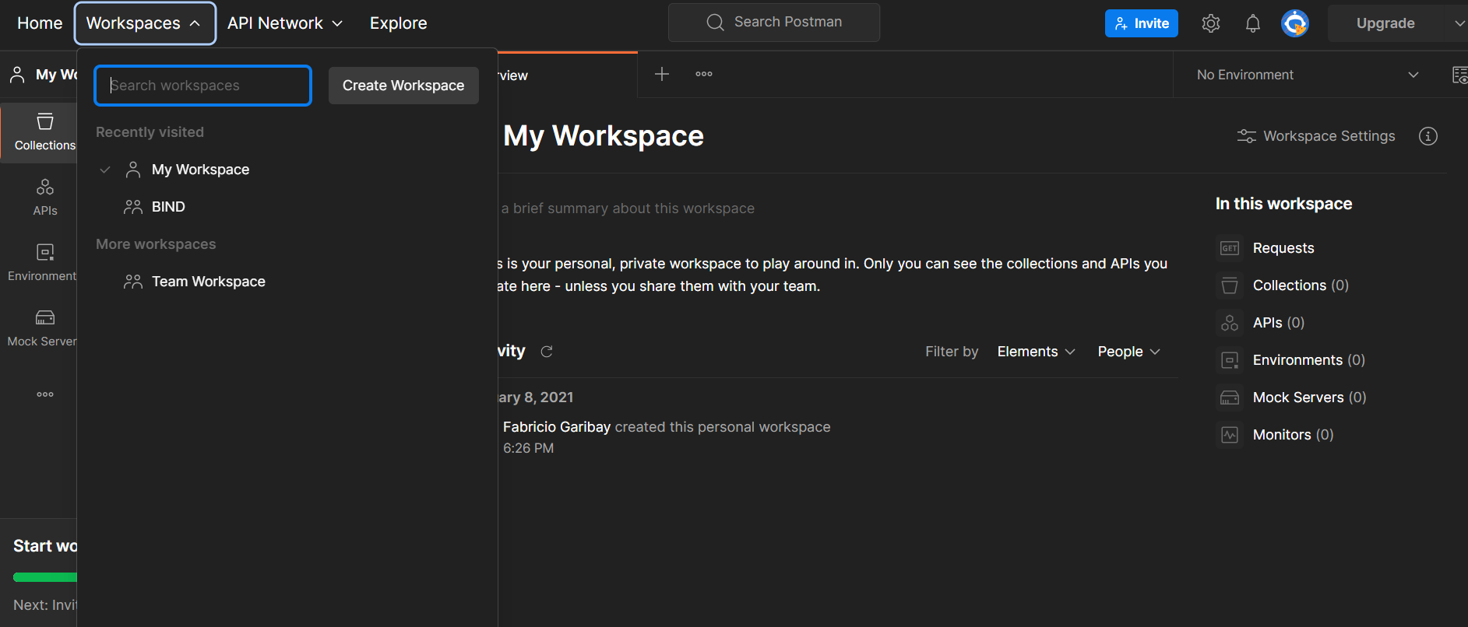Click the green onboarding progress bar

pos(45,577)
